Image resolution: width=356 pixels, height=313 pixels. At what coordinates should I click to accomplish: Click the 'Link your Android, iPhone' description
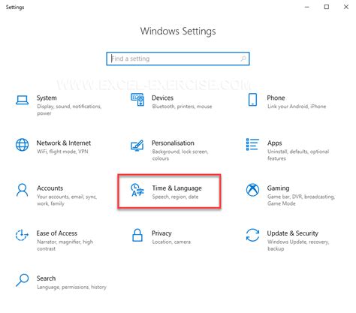click(x=297, y=107)
